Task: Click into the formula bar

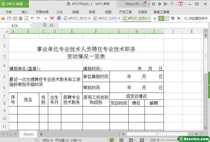Action: pos(133,25)
